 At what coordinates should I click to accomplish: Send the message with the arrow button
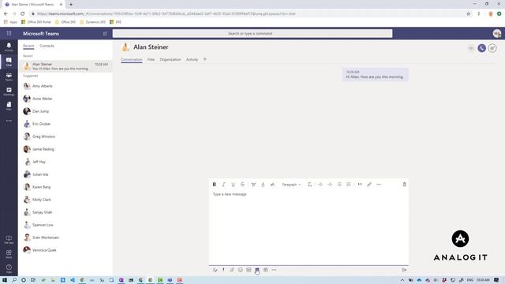404,270
